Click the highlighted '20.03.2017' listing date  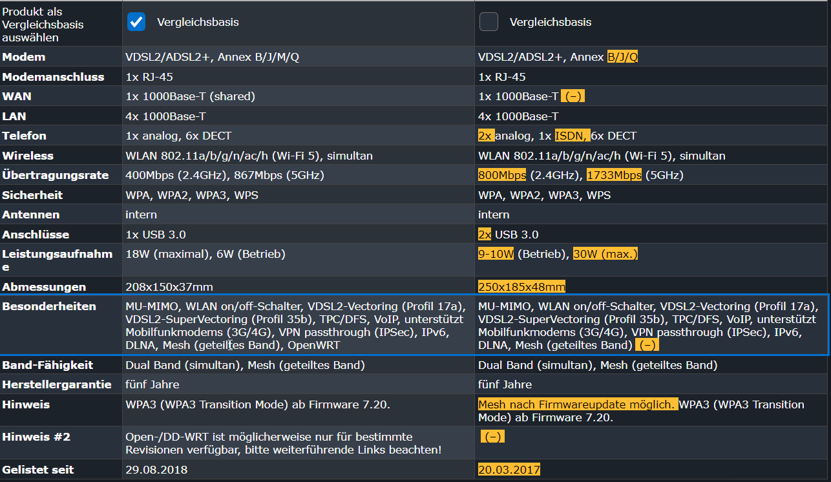509,470
